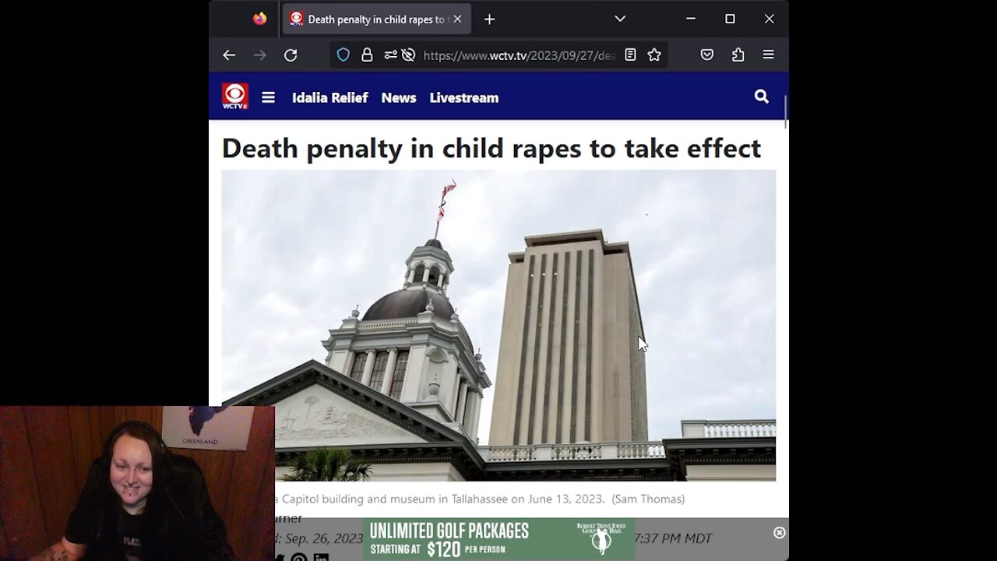Expand the list all tabs dropdown
The image size is (997, 561).
click(620, 19)
